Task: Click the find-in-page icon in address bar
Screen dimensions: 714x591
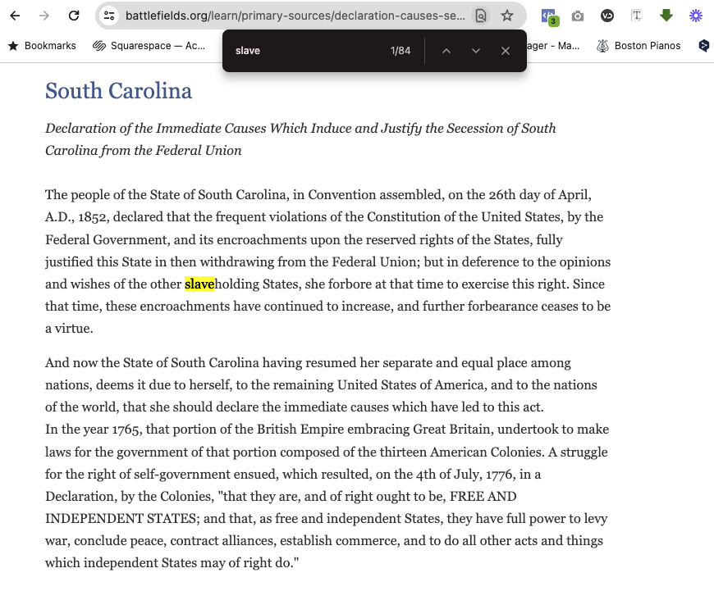Action: pos(481,16)
